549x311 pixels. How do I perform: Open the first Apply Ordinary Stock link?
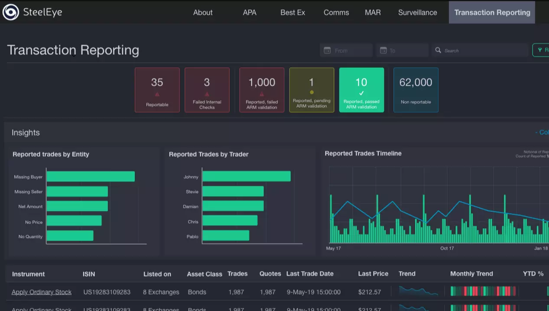[42, 292]
